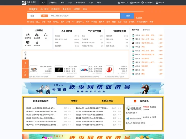Open the 校园招聘会 tab in the yellow panel
This screenshot has width=186, height=139.
coord(107,101)
